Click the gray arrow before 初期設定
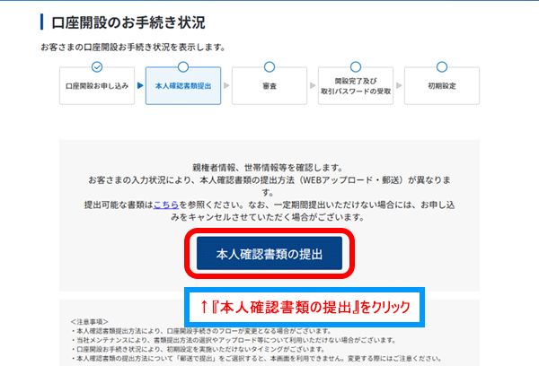Screen dimensions: 539x366 pyautogui.click(x=399, y=85)
